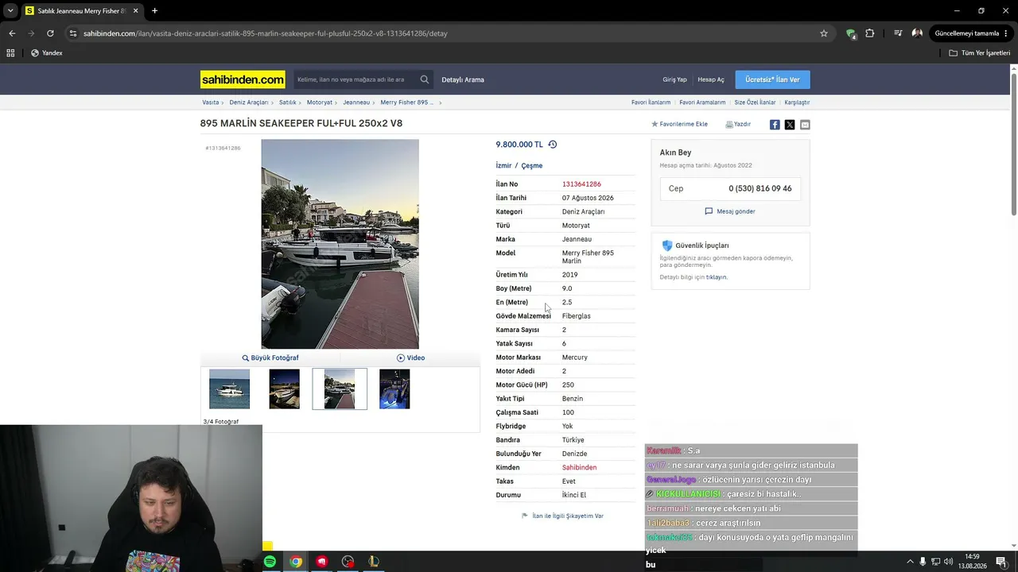This screenshot has width=1018, height=572.
Task: Open Detaylı Arama advanced search
Action: pos(463,79)
